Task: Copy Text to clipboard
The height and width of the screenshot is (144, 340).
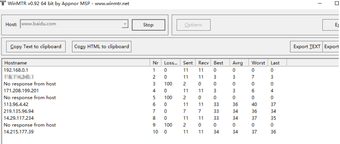Action: (x=36, y=47)
